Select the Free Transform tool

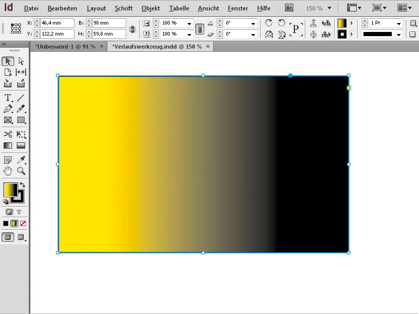tap(21, 134)
